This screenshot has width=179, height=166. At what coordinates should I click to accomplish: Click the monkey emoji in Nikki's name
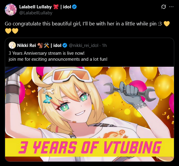40,45
